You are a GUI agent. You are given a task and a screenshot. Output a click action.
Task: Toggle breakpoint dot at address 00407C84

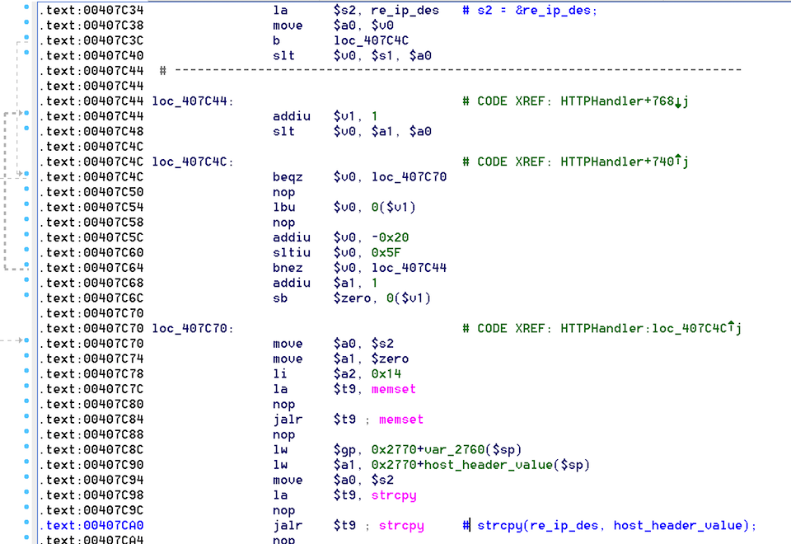pyautogui.click(x=26, y=415)
